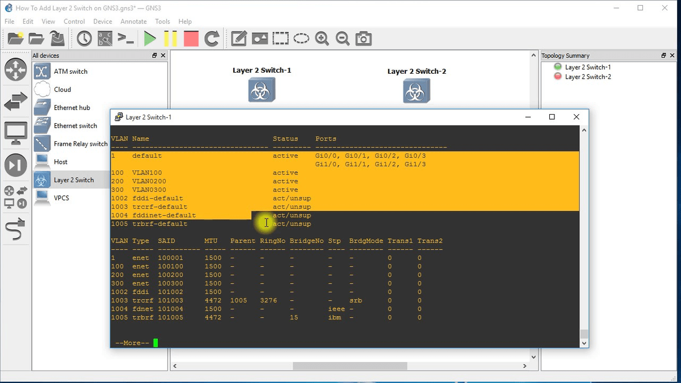681x383 pixels.
Task: Open the snapshot manager clock icon
Action: click(85, 39)
